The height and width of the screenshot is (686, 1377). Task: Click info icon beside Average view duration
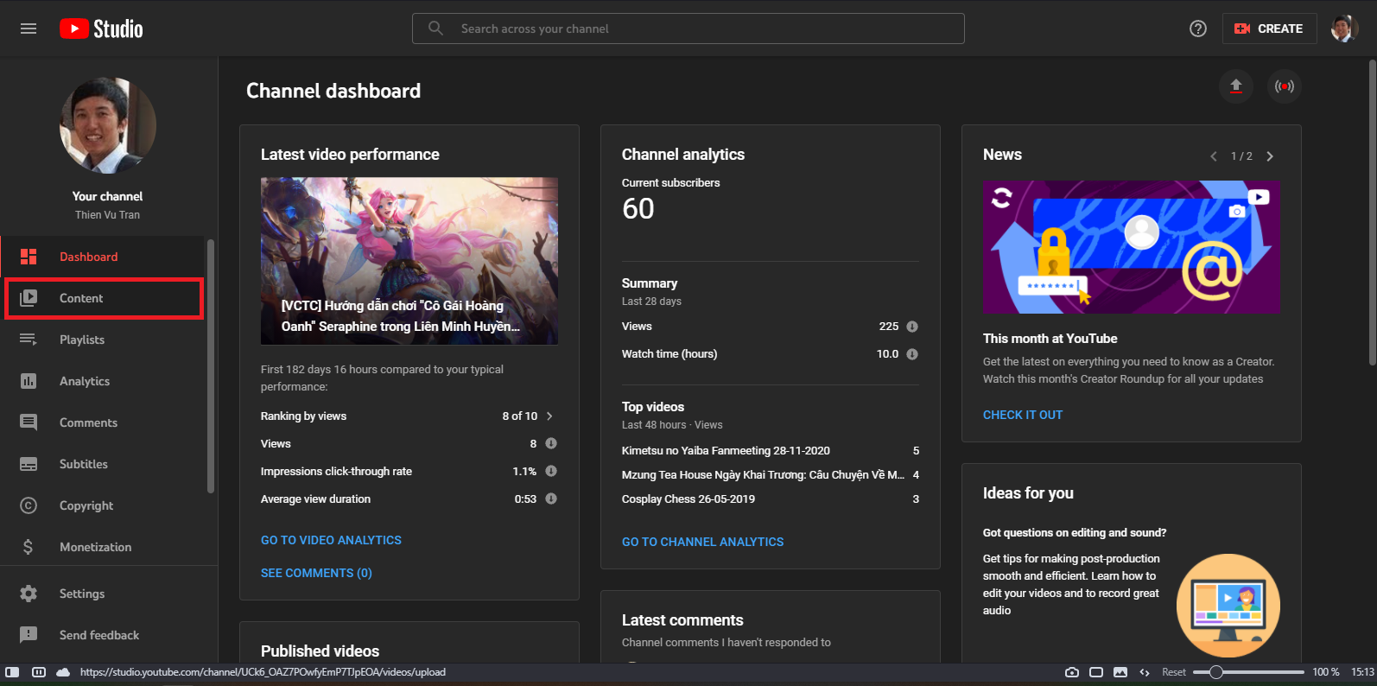coord(551,499)
